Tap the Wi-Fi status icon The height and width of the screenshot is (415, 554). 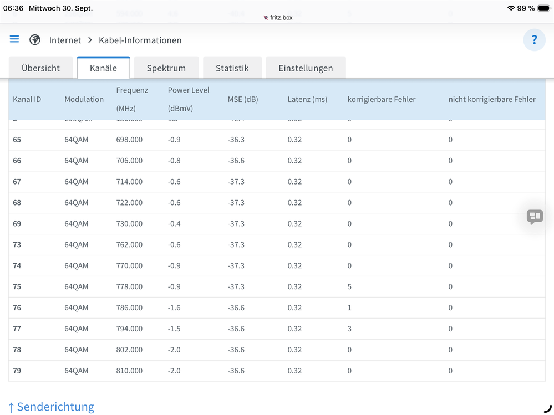pyautogui.click(x=511, y=8)
